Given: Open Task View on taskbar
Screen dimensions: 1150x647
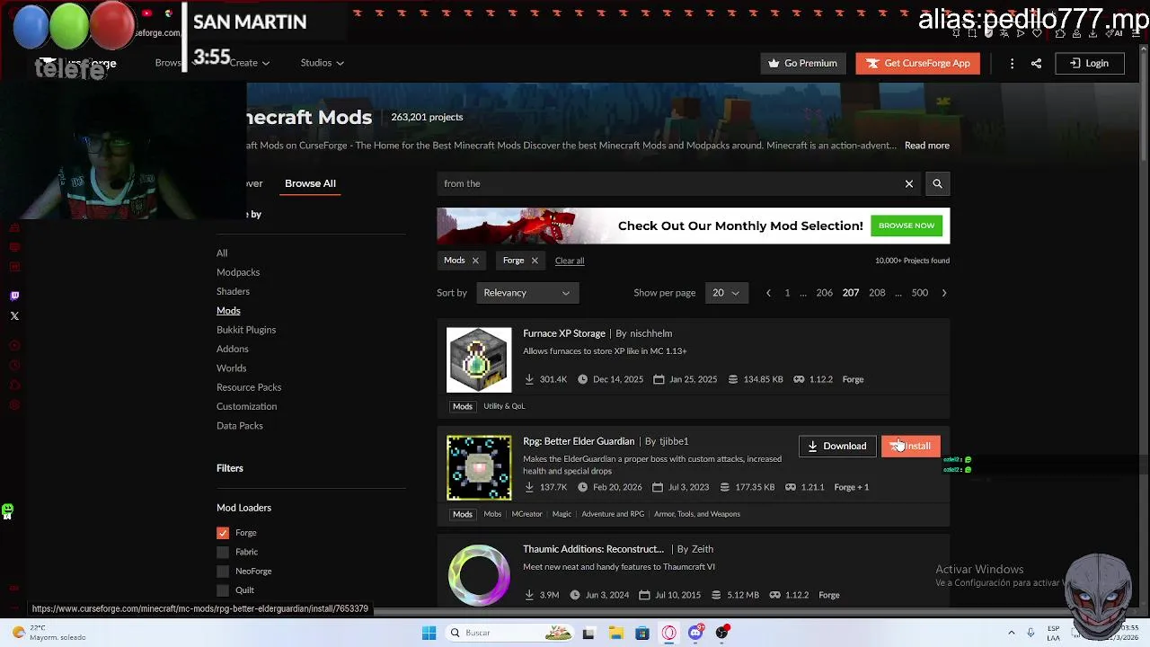Looking at the screenshot, I should (x=588, y=633).
